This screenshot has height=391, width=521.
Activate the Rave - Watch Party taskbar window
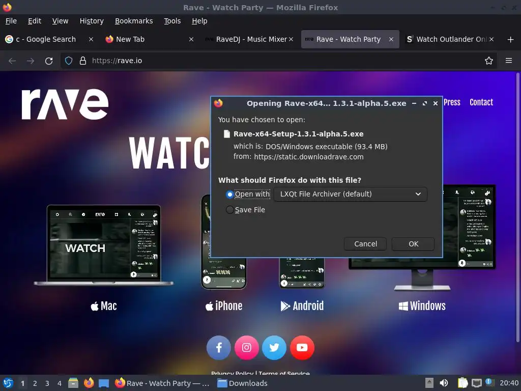pyautogui.click(x=162, y=383)
